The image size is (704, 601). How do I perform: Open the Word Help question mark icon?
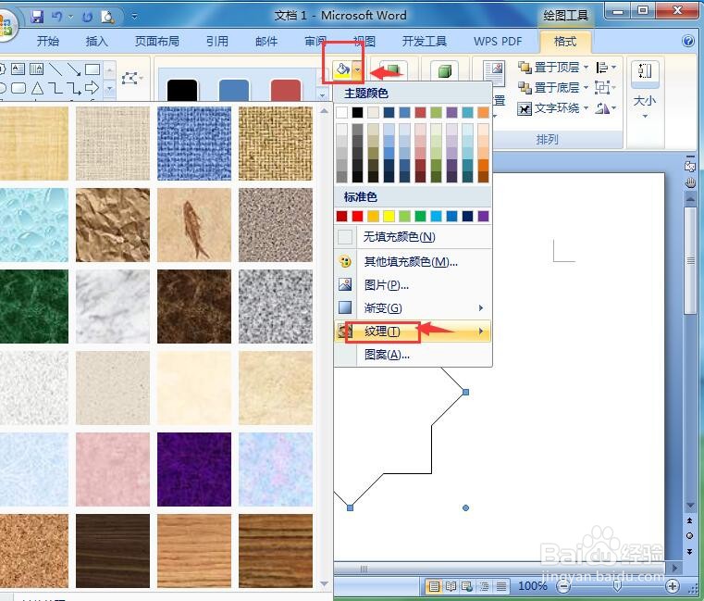pyautogui.click(x=688, y=41)
